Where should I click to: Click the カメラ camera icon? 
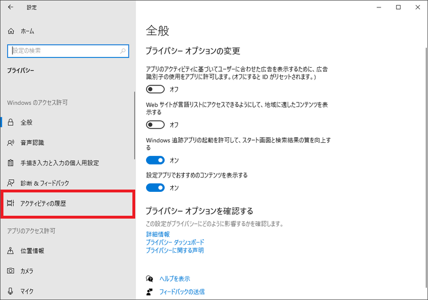click(11, 270)
